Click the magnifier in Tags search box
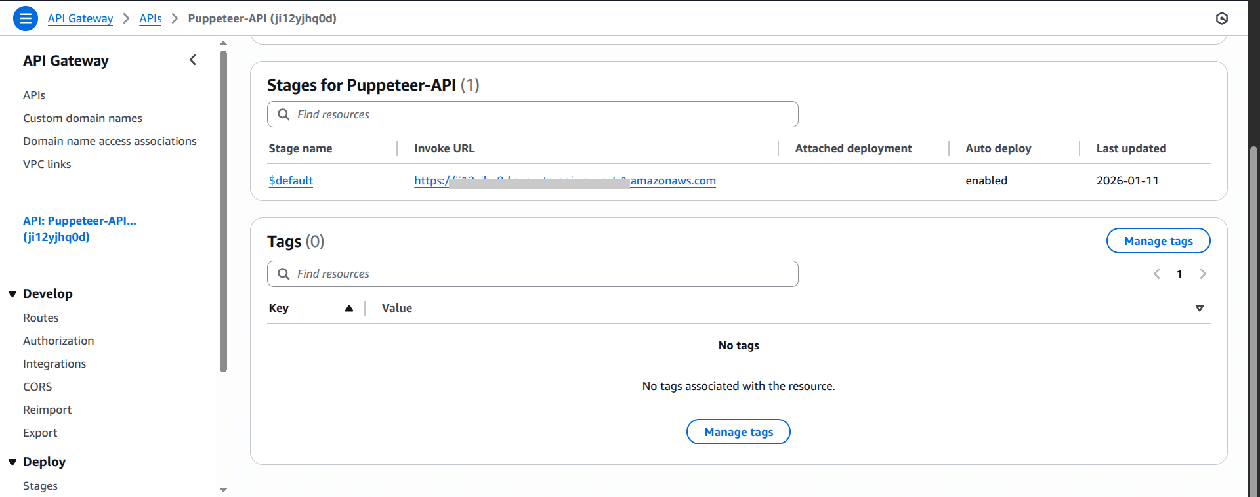The height and width of the screenshot is (497, 1260). click(x=283, y=274)
